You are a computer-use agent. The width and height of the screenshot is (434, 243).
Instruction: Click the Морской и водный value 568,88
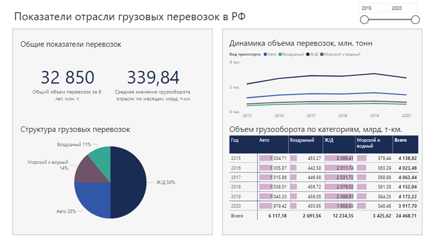click(385, 178)
